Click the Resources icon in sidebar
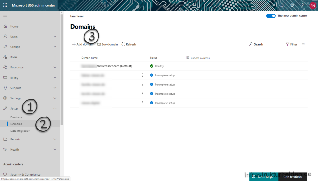This screenshot has height=181, width=318. [x=5, y=67]
